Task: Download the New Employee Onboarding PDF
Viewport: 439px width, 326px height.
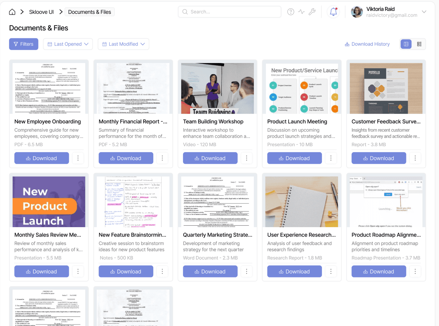Action: [x=42, y=158]
